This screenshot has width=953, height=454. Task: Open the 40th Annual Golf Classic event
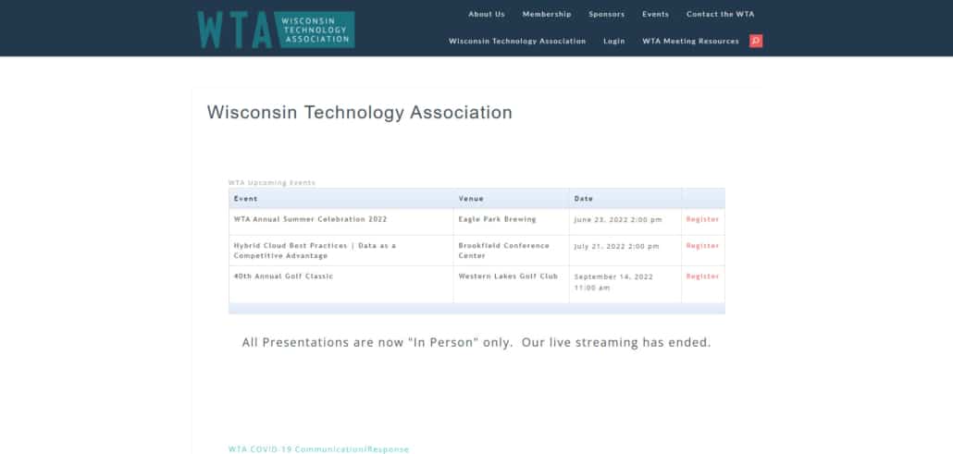283,276
